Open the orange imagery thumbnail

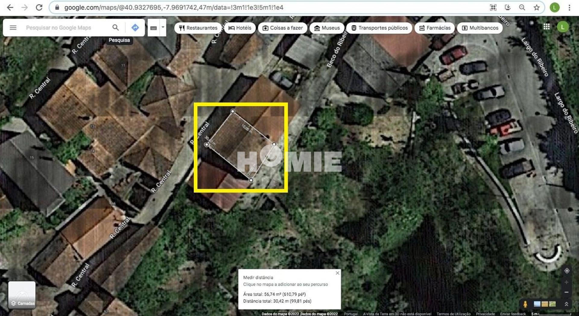click(545, 304)
